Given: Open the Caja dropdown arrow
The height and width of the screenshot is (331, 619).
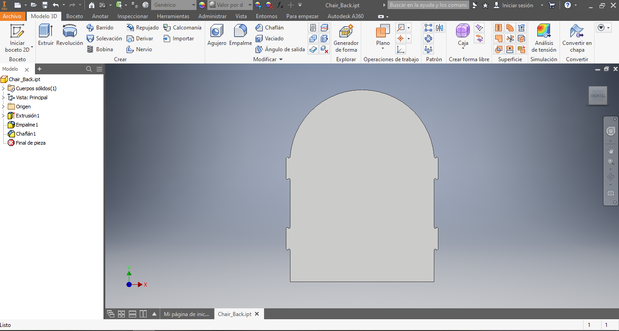Looking at the screenshot, I should 463,49.
